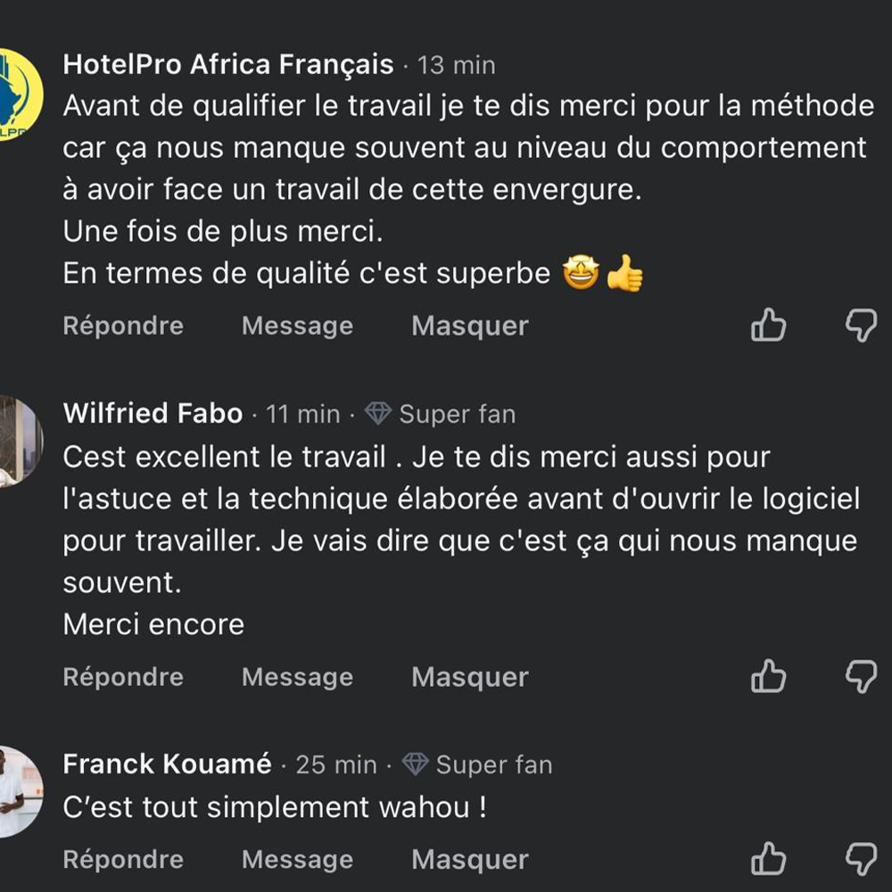This screenshot has width=892, height=892.
Task: Dislike Wilfried Fabo's comment
Action: coord(861,677)
